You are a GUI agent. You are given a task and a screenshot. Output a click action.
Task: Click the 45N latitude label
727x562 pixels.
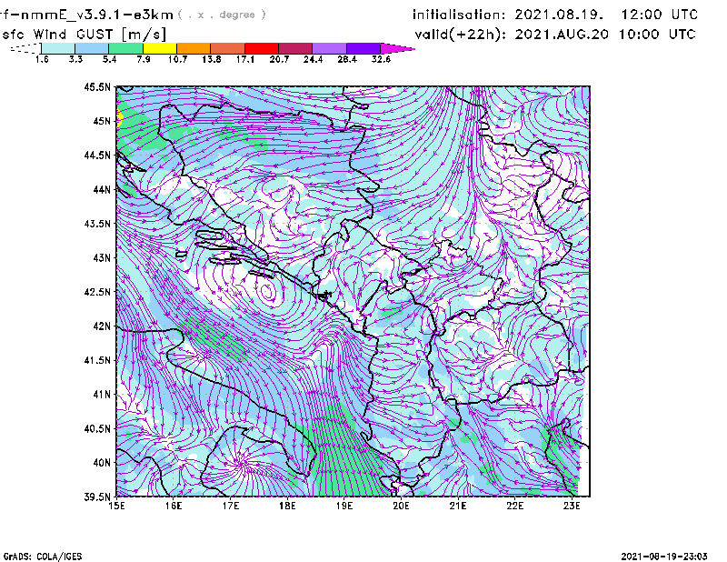102,121
